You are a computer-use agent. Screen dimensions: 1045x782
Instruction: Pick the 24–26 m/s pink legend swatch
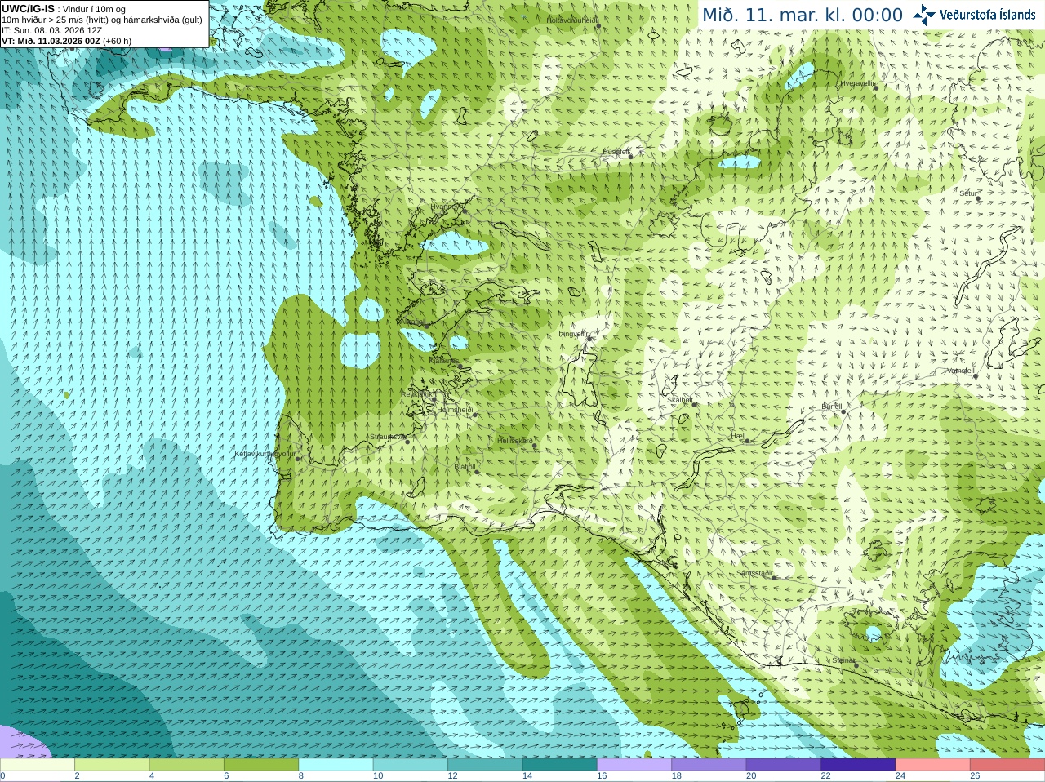click(933, 765)
